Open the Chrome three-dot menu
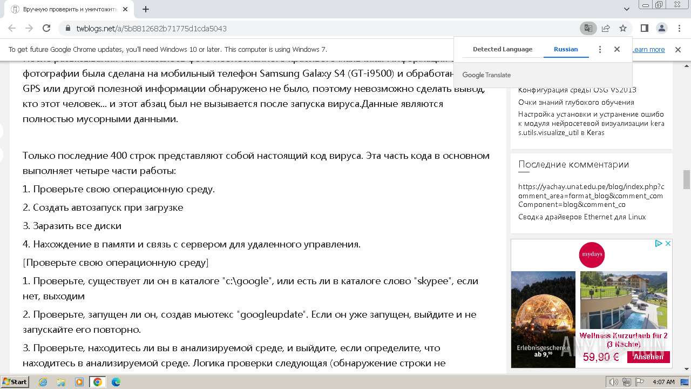 [679, 28]
